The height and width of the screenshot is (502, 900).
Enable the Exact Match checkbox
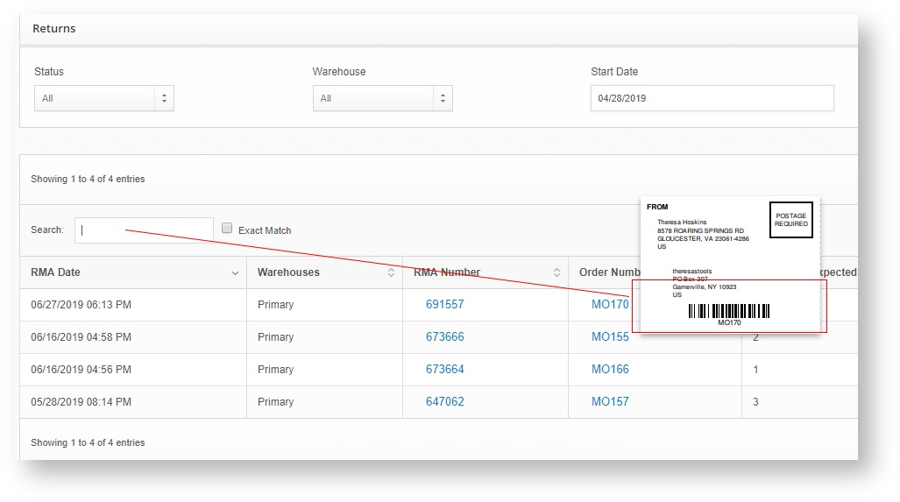(x=227, y=229)
